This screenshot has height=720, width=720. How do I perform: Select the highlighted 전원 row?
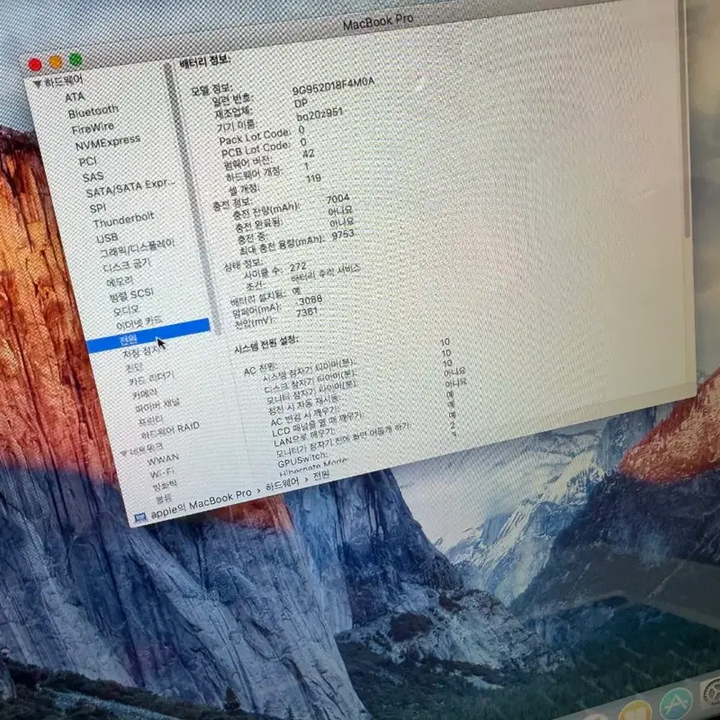(148, 336)
